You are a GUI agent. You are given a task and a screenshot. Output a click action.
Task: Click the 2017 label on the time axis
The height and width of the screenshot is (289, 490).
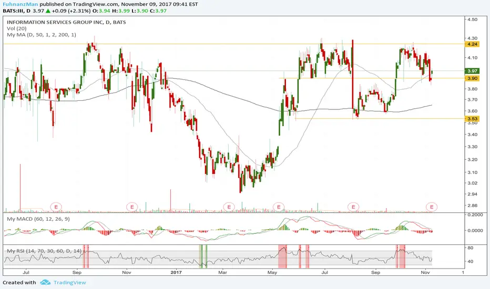click(176, 272)
